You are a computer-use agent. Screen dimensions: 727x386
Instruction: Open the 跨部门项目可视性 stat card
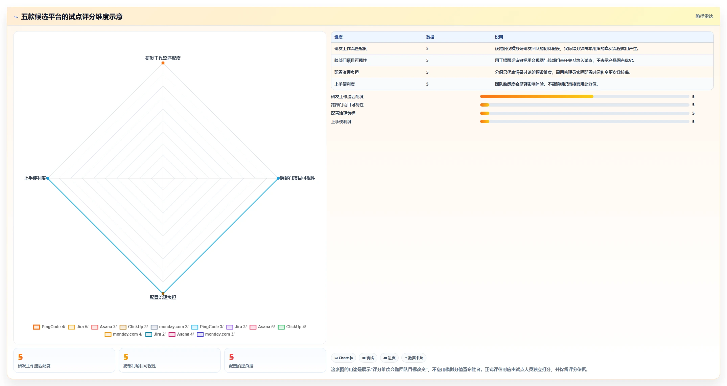click(x=170, y=360)
